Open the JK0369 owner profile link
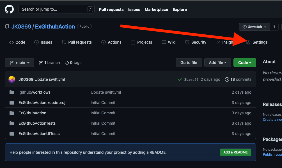The width and height of the screenshot is (282, 168). [21, 27]
